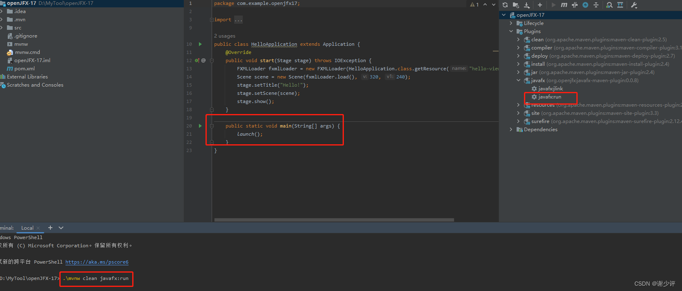Click the new terminal tab plus button
The width and height of the screenshot is (682, 291).
[50, 228]
